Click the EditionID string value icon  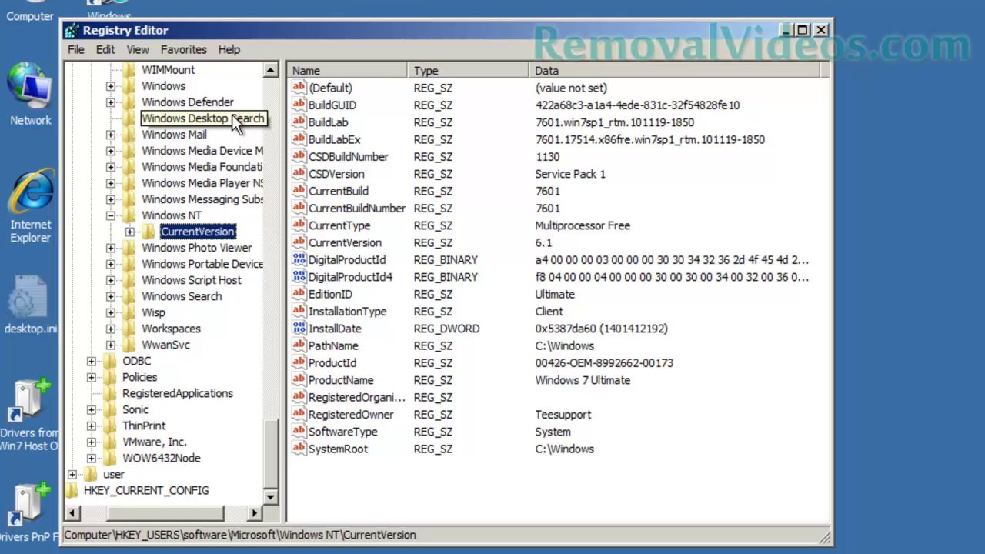299,294
